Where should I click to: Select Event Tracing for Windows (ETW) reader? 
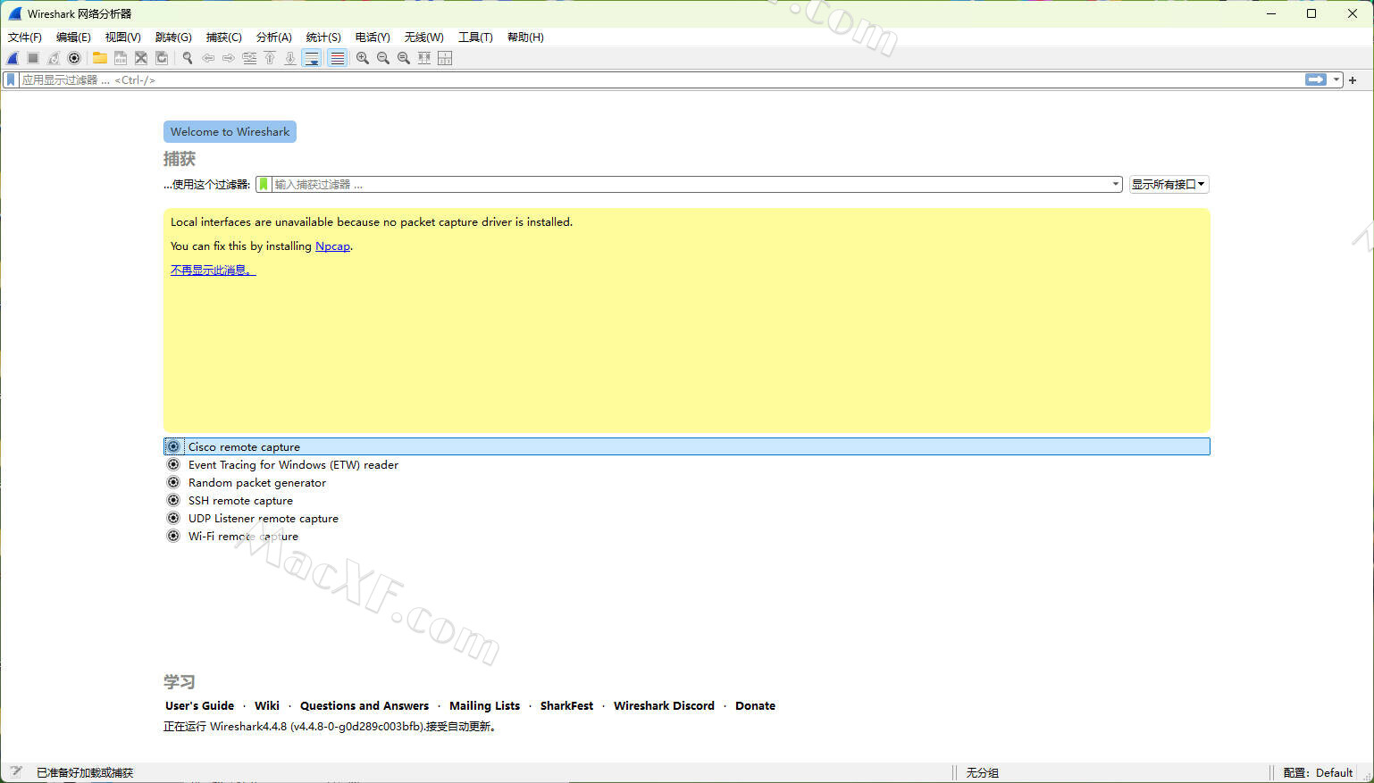(687, 465)
